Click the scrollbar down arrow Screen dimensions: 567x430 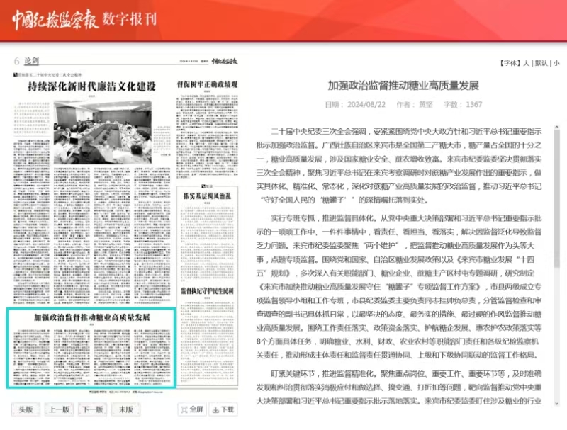(x=556, y=403)
